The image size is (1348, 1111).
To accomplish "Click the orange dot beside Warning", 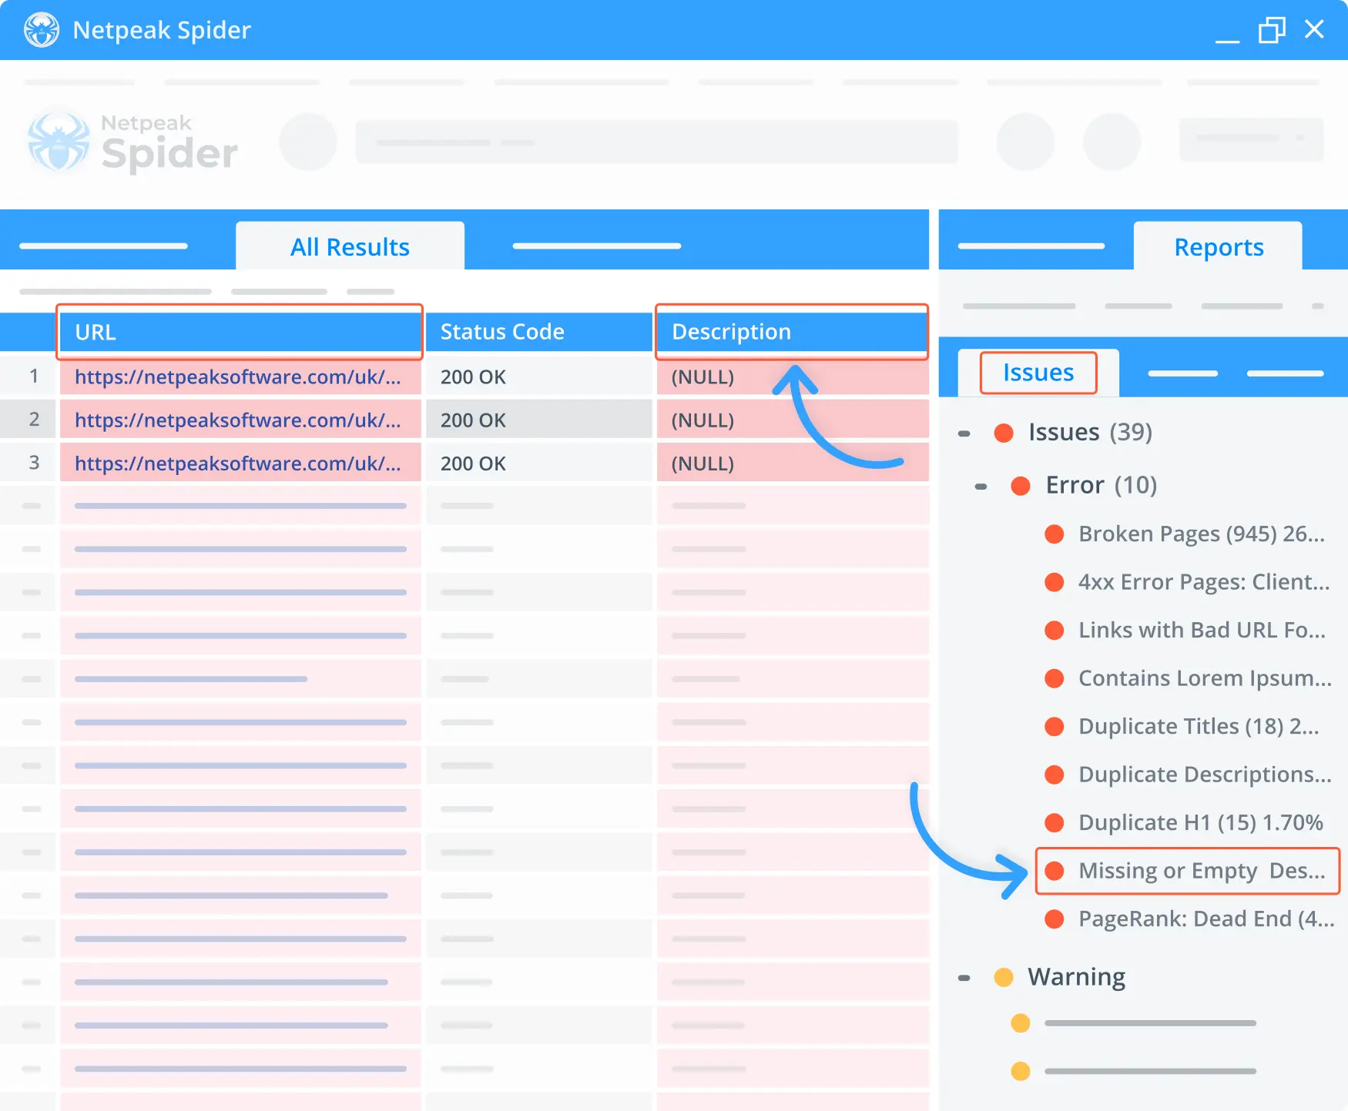I will pyautogui.click(x=1004, y=977).
